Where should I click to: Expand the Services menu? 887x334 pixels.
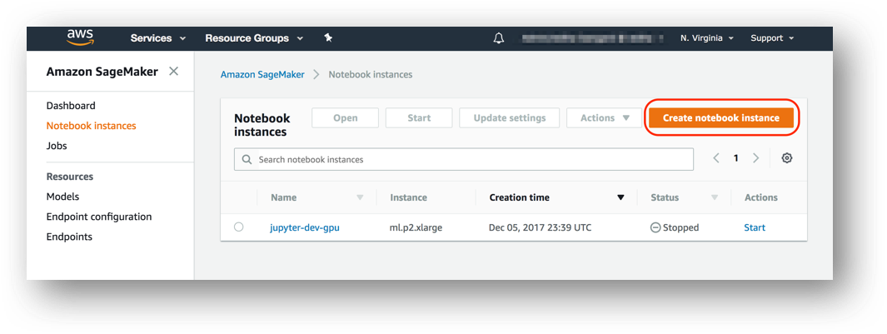(x=157, y=38)
